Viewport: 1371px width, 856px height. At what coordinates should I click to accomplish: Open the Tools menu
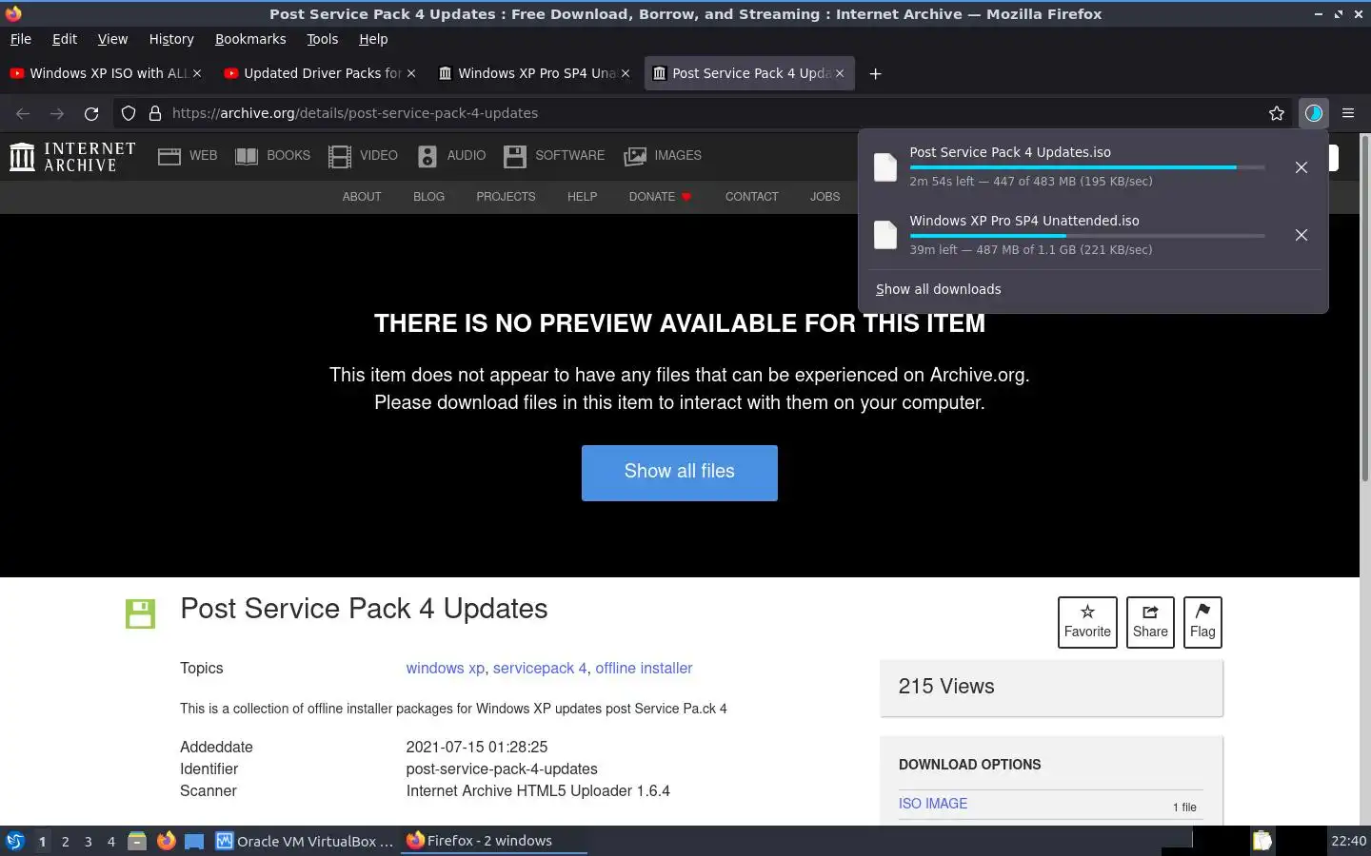coord(322,39)
